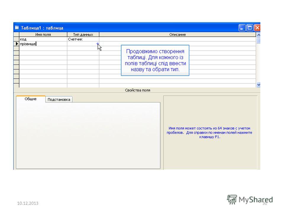Image resolution: width=284 pixels, height=213 pixels.
Task: Click the current-row arrow beside 'прізвище'
Action: coord(16,44)
